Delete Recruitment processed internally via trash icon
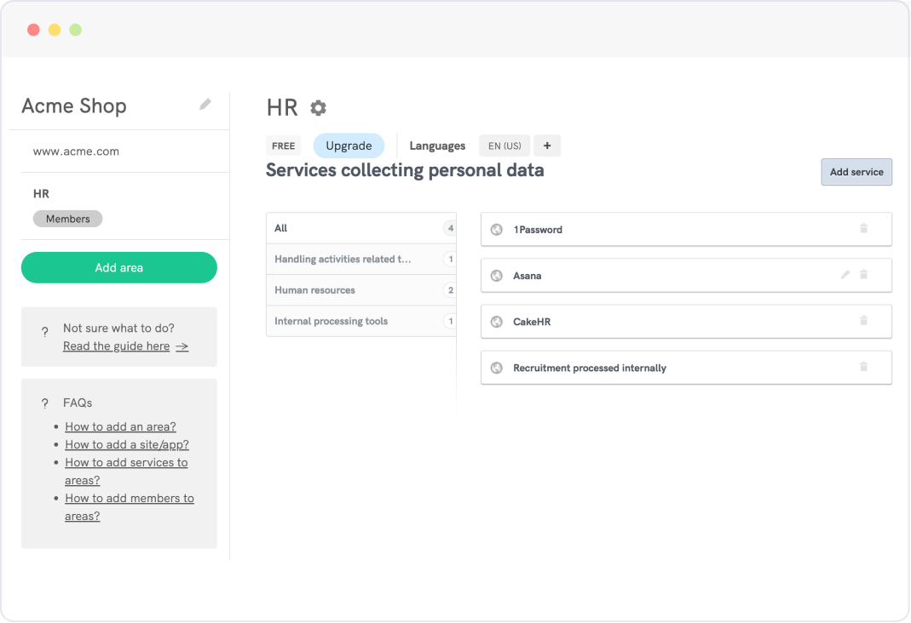 [x=863, y=367]
